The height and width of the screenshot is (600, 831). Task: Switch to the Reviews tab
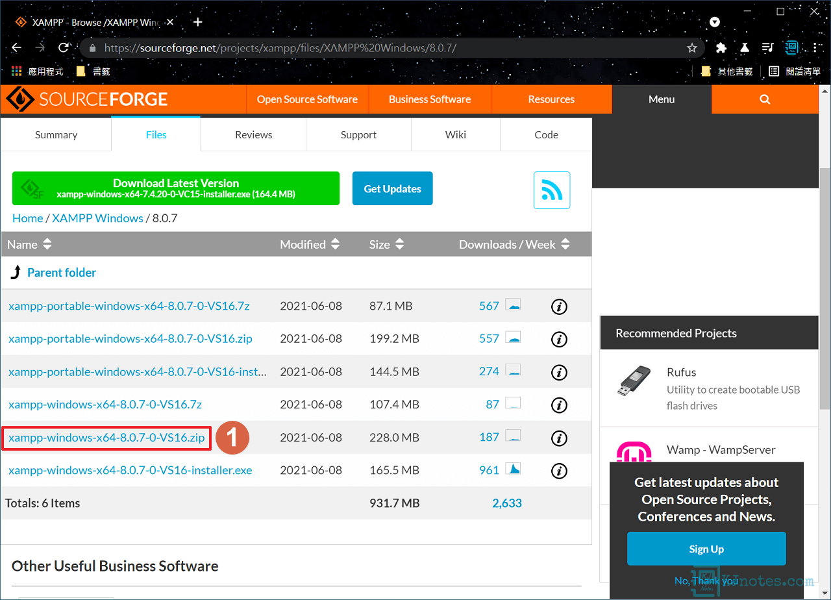[253, 135]
